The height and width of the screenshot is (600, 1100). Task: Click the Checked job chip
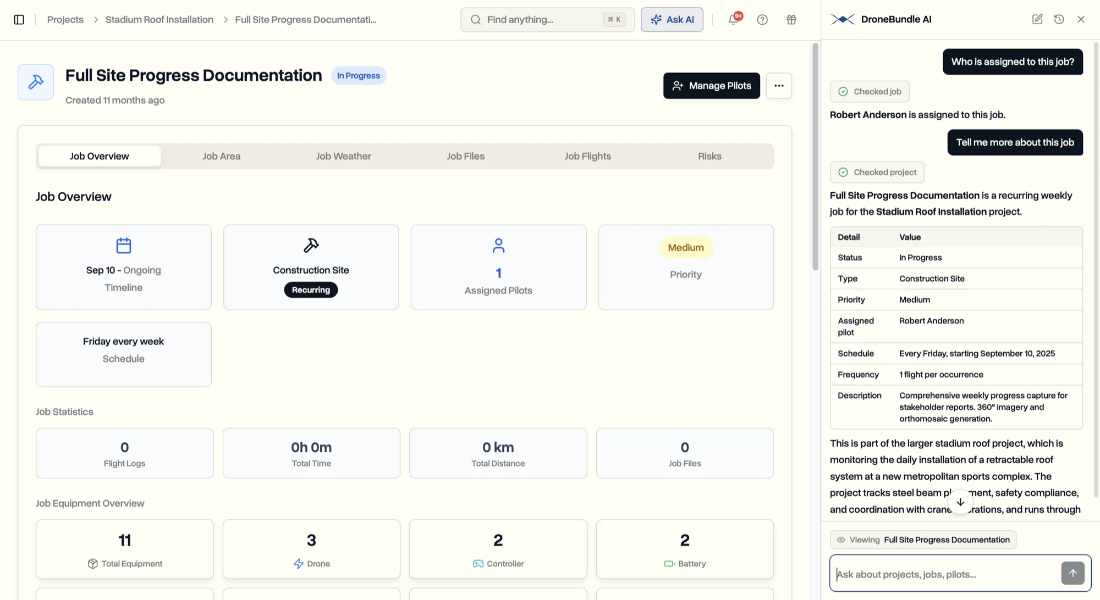(x=870, y=92)
